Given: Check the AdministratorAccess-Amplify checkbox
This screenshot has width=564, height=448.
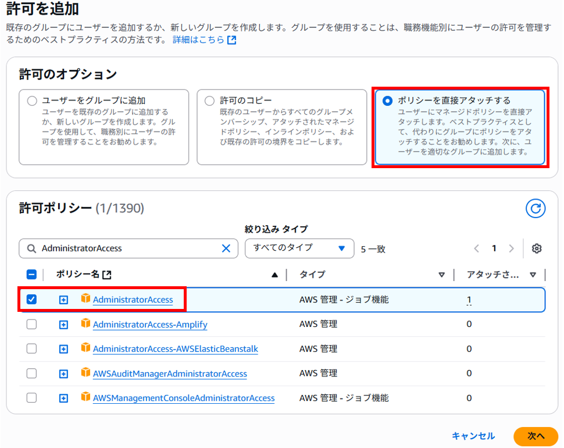Looking at the screenshot, I should pyautogui.click(x=31, y=324).
